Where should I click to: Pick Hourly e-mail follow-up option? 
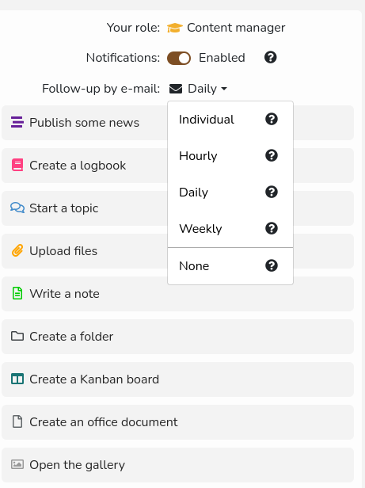pyautogui.click(x=230, y=155)
